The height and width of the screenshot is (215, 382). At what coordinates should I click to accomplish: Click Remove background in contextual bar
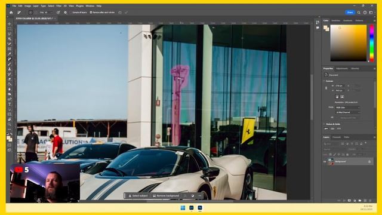click(166, 196)
